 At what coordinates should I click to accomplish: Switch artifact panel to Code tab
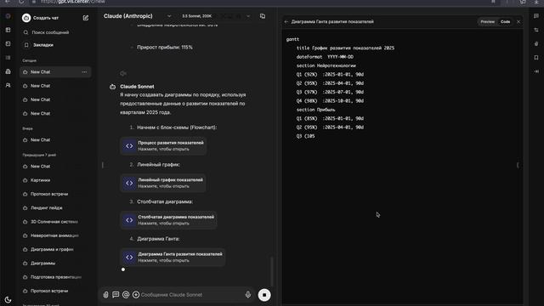pos(505,21)
